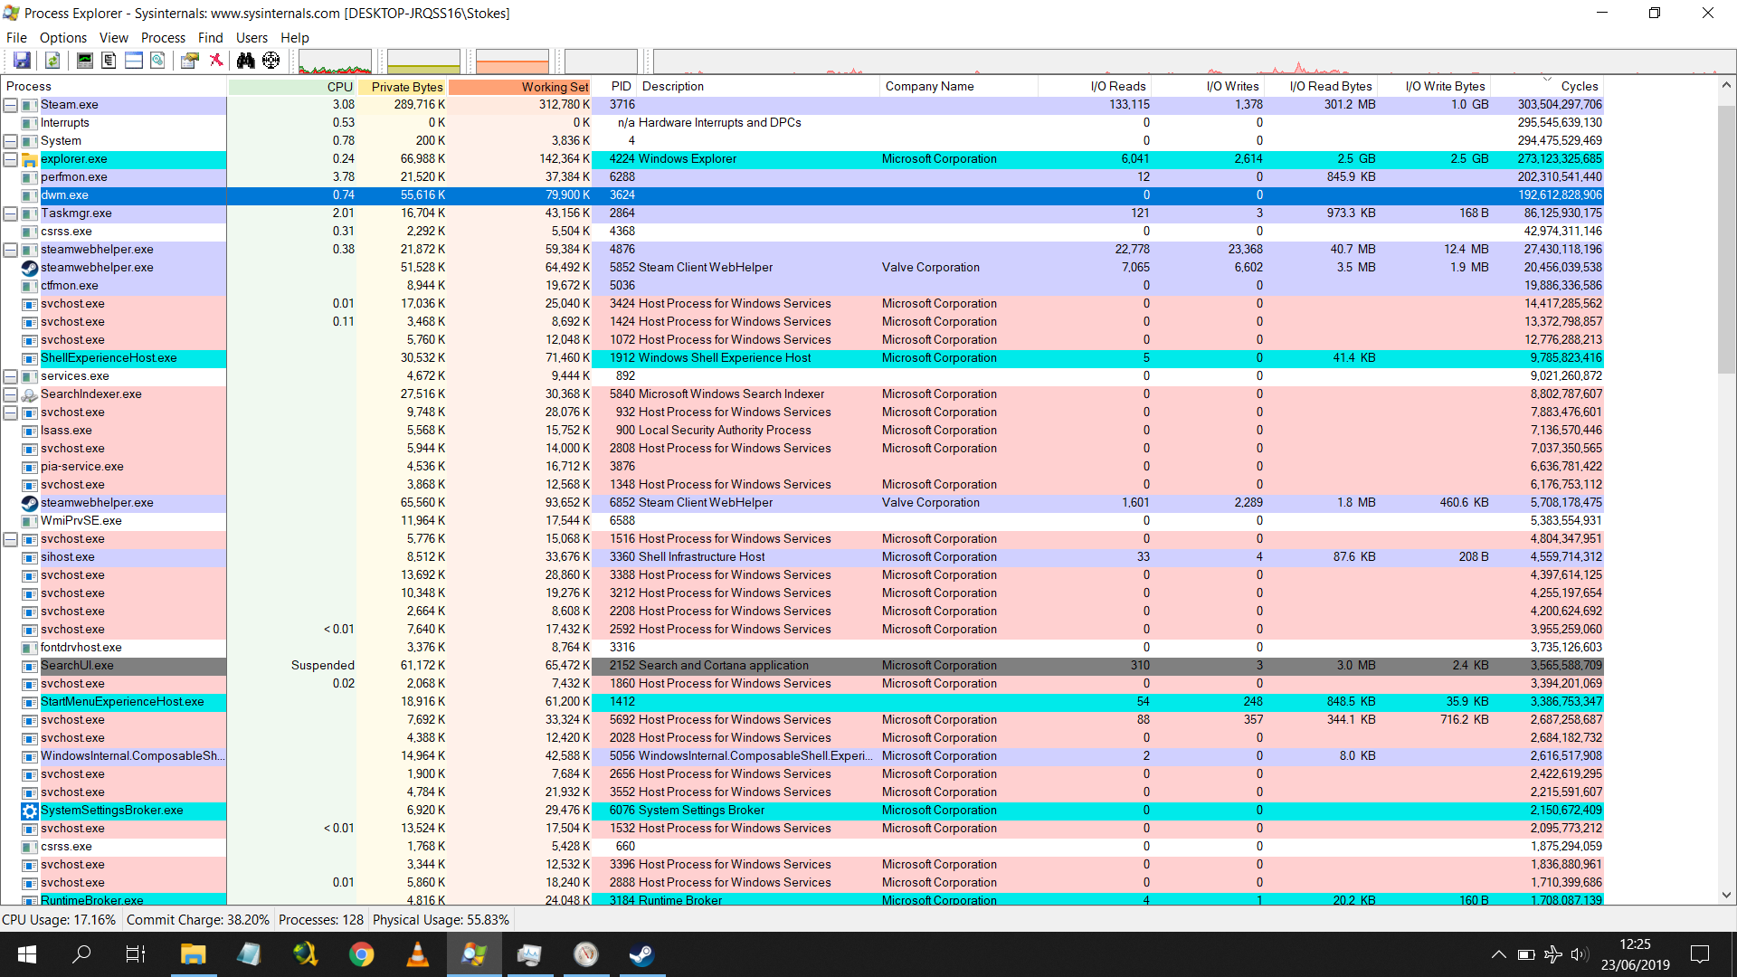Viewport: 1737px width, 977px height.
Task: Sort by the Private Bytes column header
Action: [x=402, y=86]
